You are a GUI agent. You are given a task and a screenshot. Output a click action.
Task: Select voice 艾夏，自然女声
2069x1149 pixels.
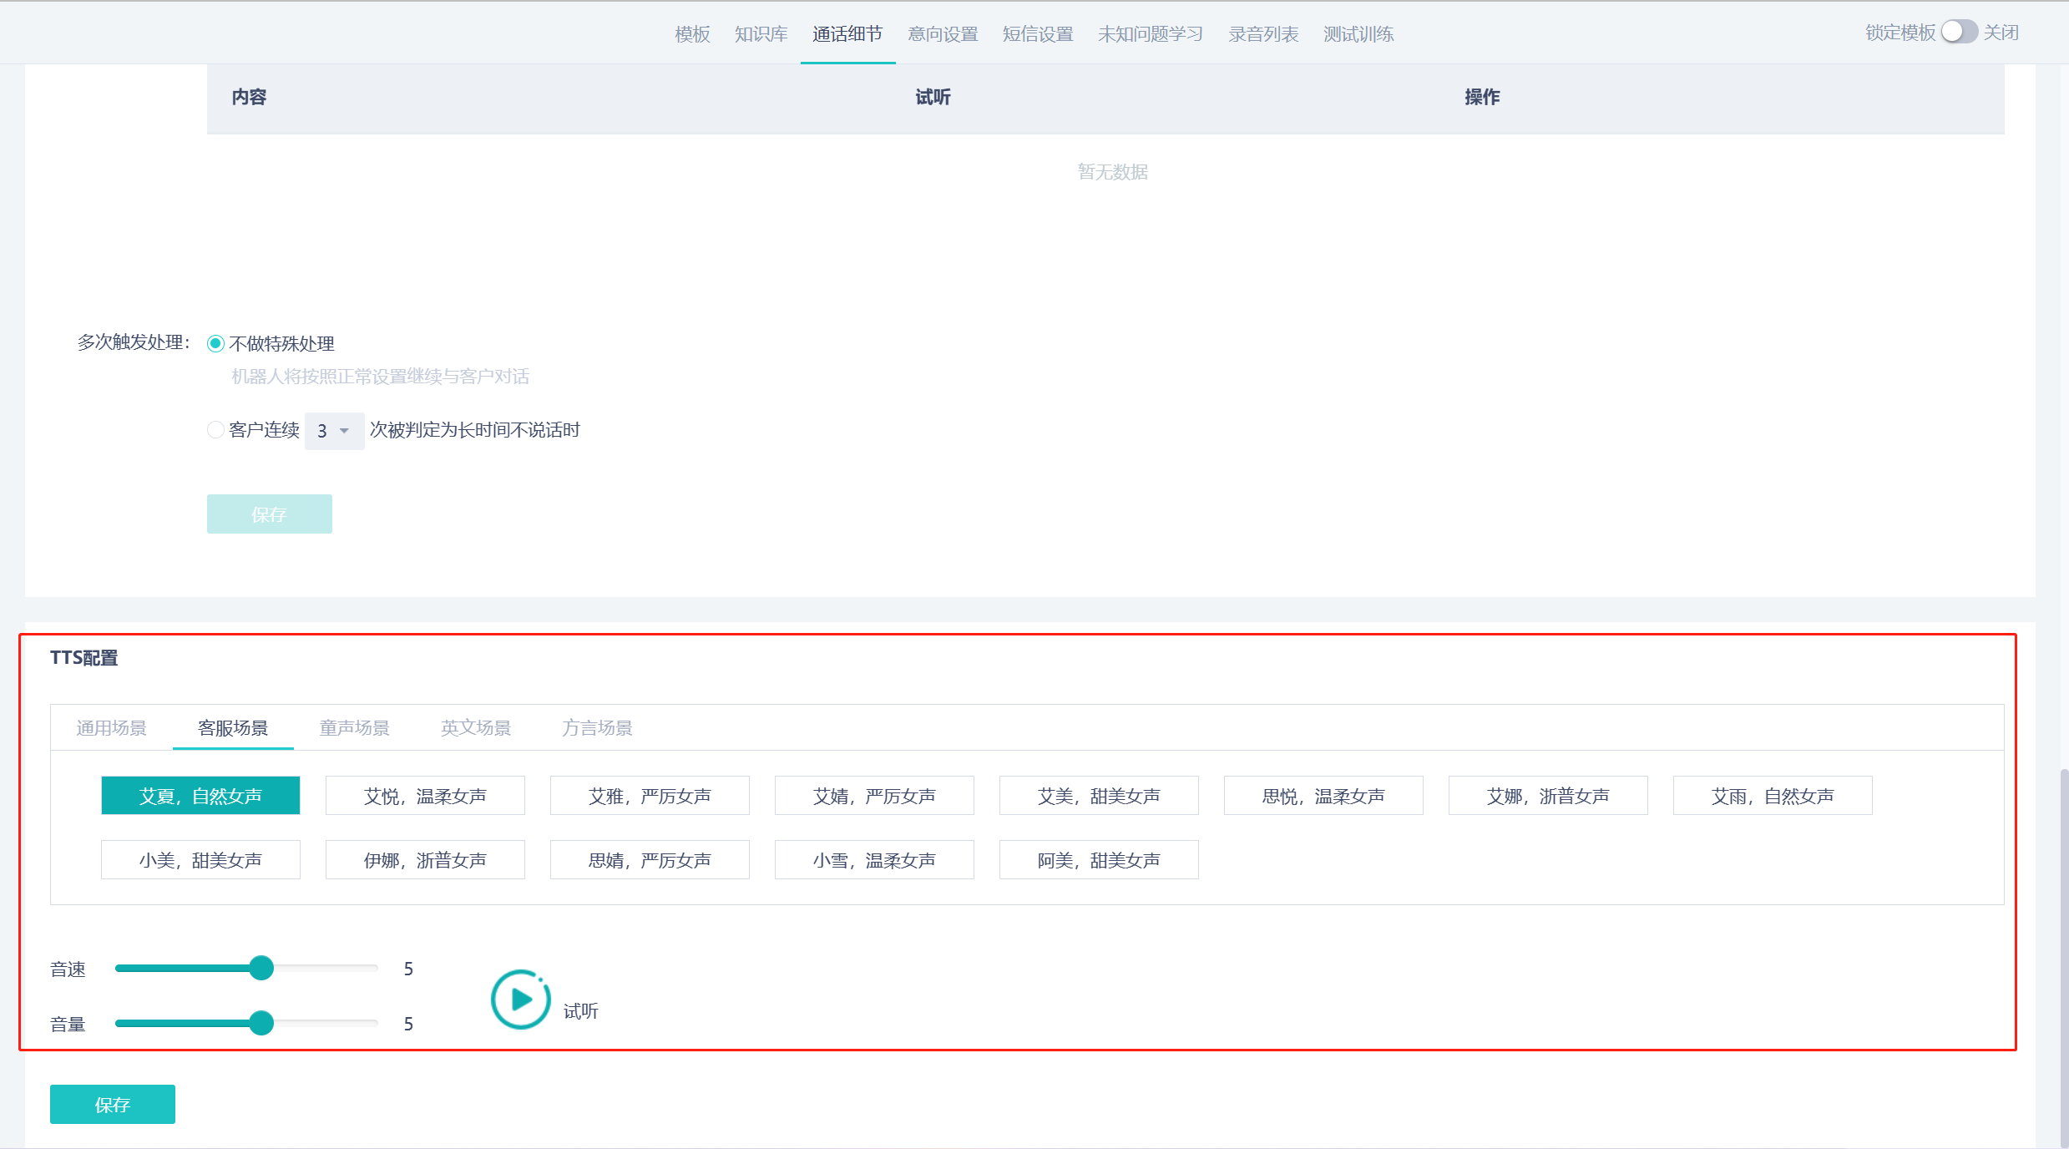(x=200, y=795)
